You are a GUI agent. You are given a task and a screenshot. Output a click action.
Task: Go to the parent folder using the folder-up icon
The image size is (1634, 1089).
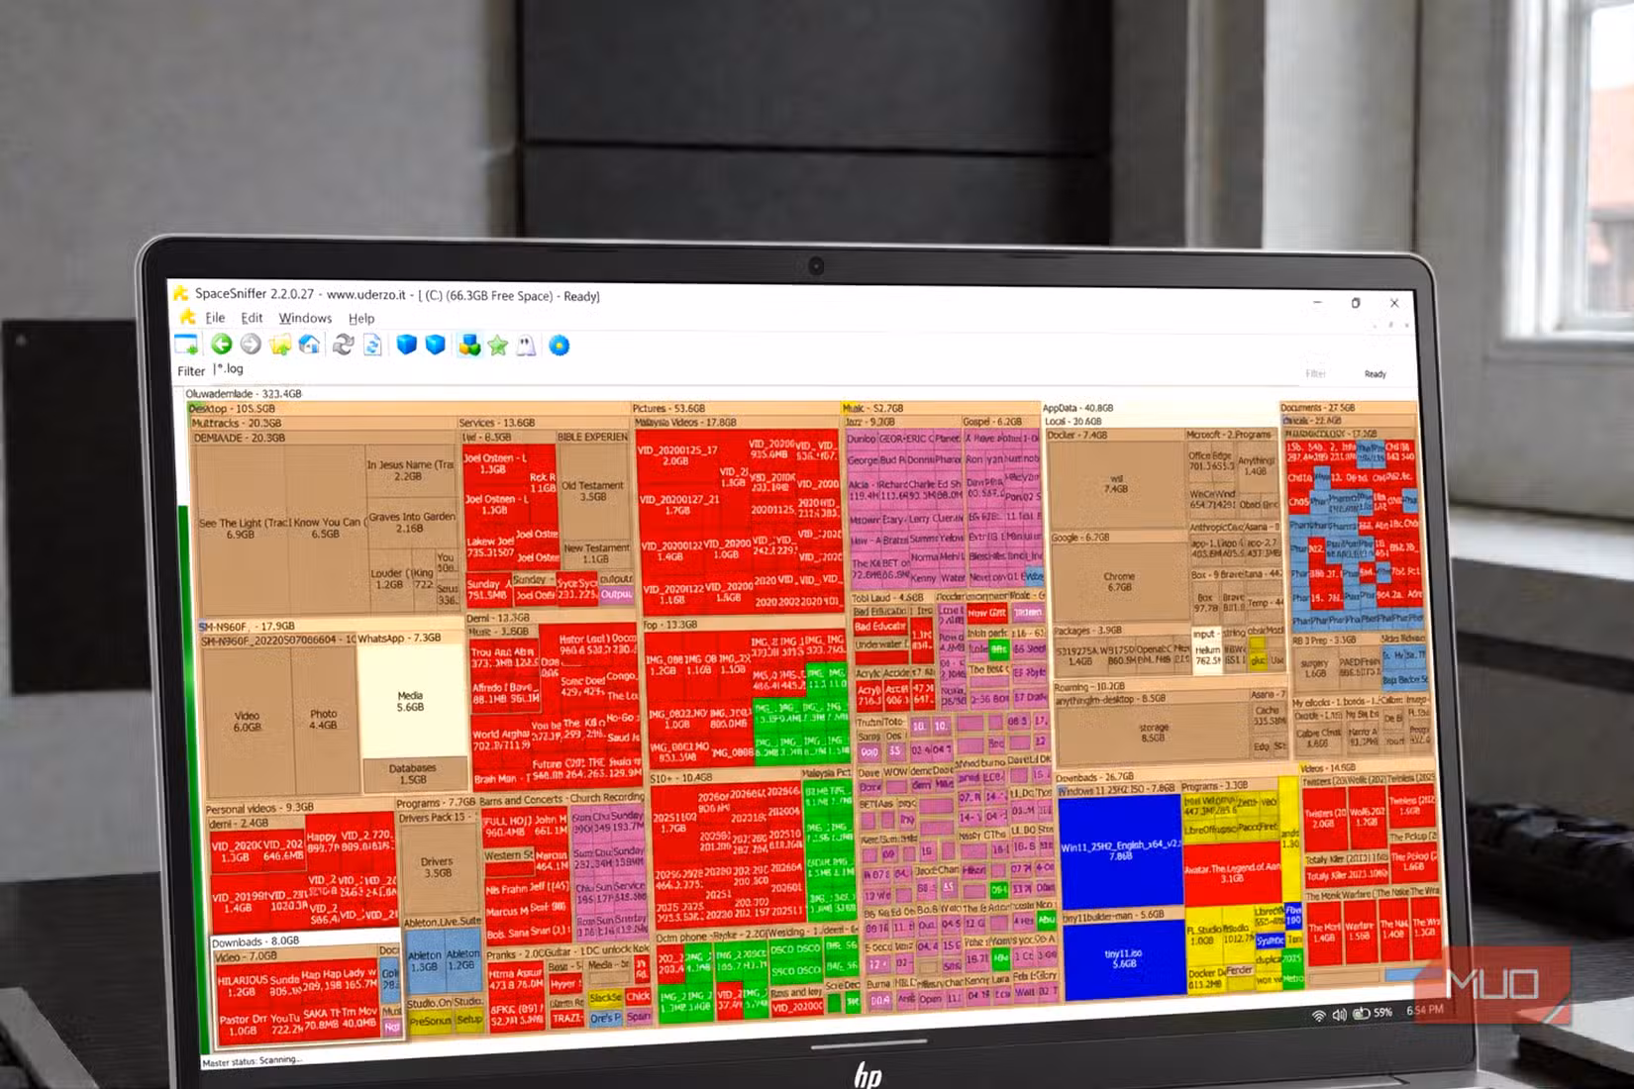point(280,345)
